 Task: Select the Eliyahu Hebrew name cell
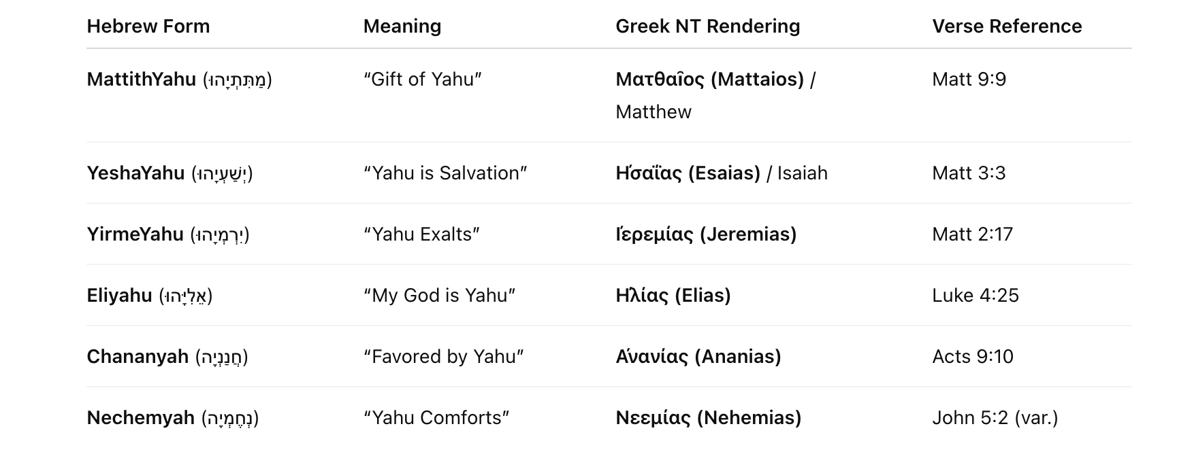pos(150,296)
